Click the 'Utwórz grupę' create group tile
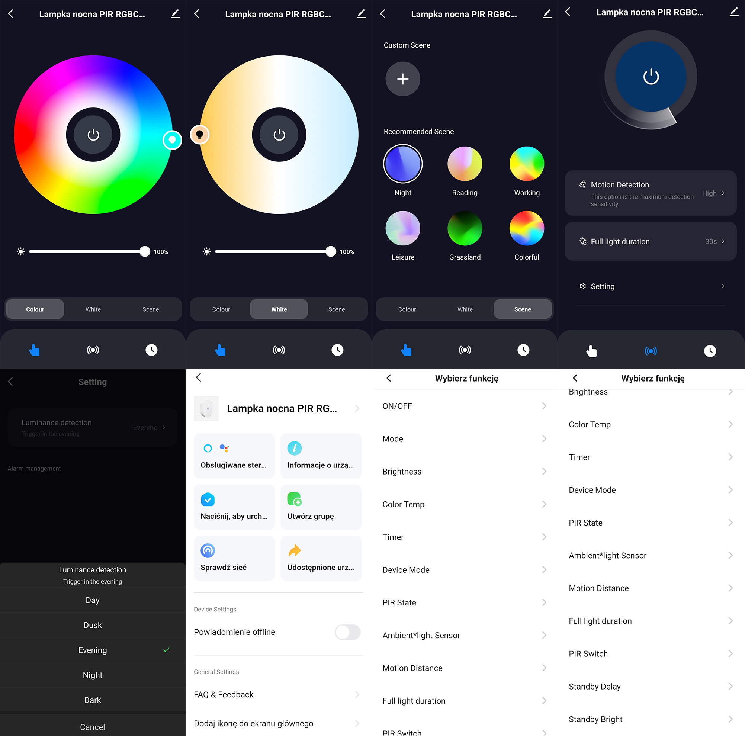Viewport: 745px width, 736px height. click(x=321, y=507)
